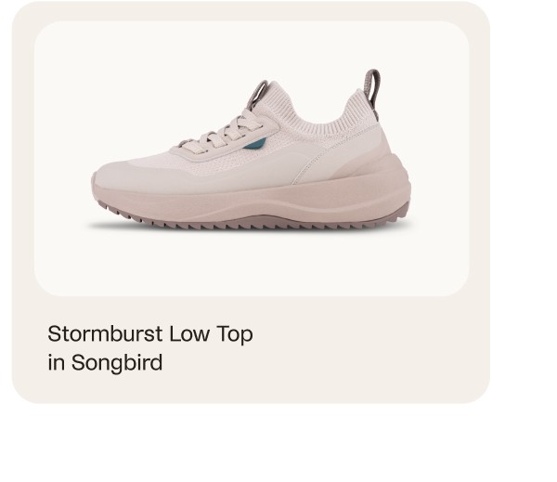Open the Stormburst Low Top shoe image
Viewport: 557px width, 482px height.
tap(252, 151)
